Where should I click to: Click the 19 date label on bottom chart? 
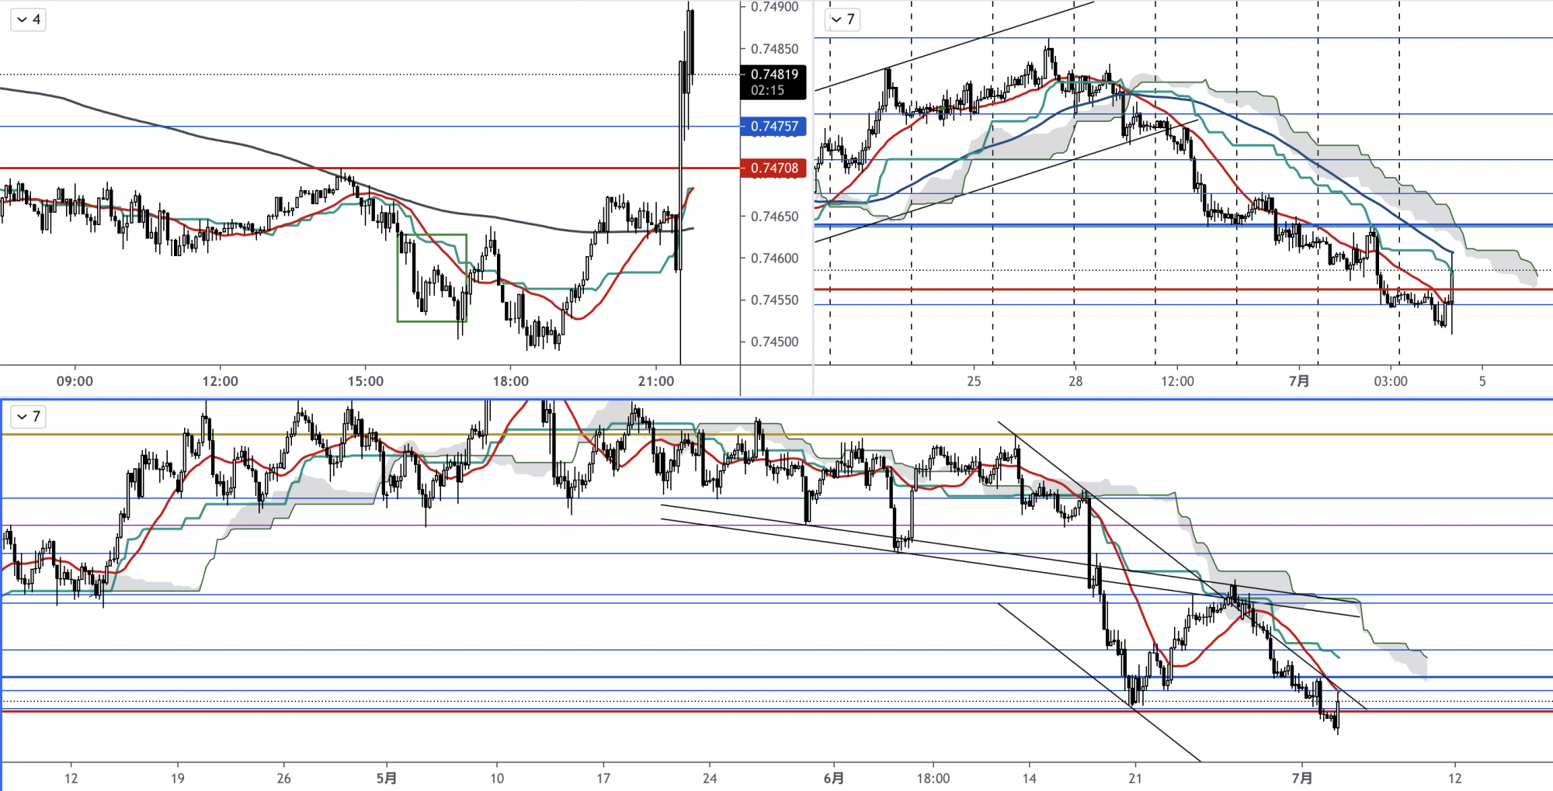[177, 779]
